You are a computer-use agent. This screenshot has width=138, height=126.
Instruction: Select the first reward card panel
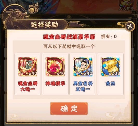28,74
